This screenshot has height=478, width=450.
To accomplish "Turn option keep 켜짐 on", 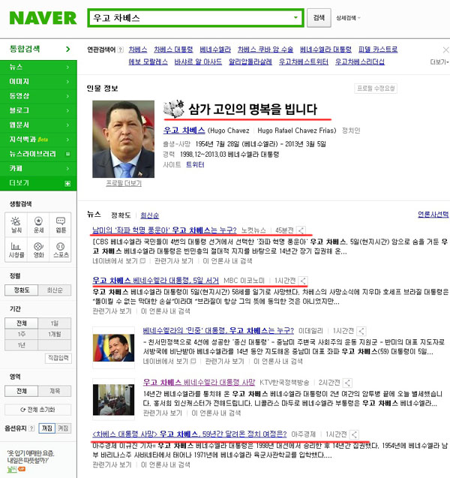I will click(x=63, y=428).
